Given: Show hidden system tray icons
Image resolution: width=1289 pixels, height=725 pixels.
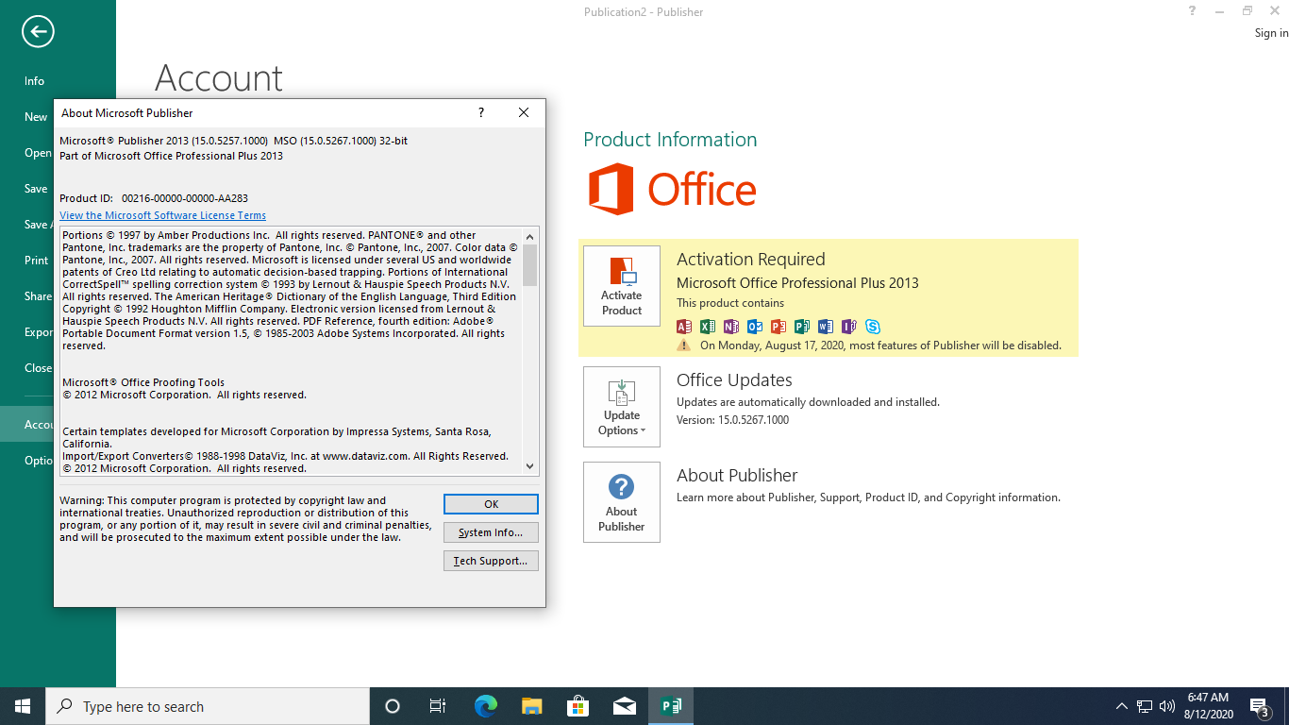Looking at the screenshot, I should click(1121, 706).
